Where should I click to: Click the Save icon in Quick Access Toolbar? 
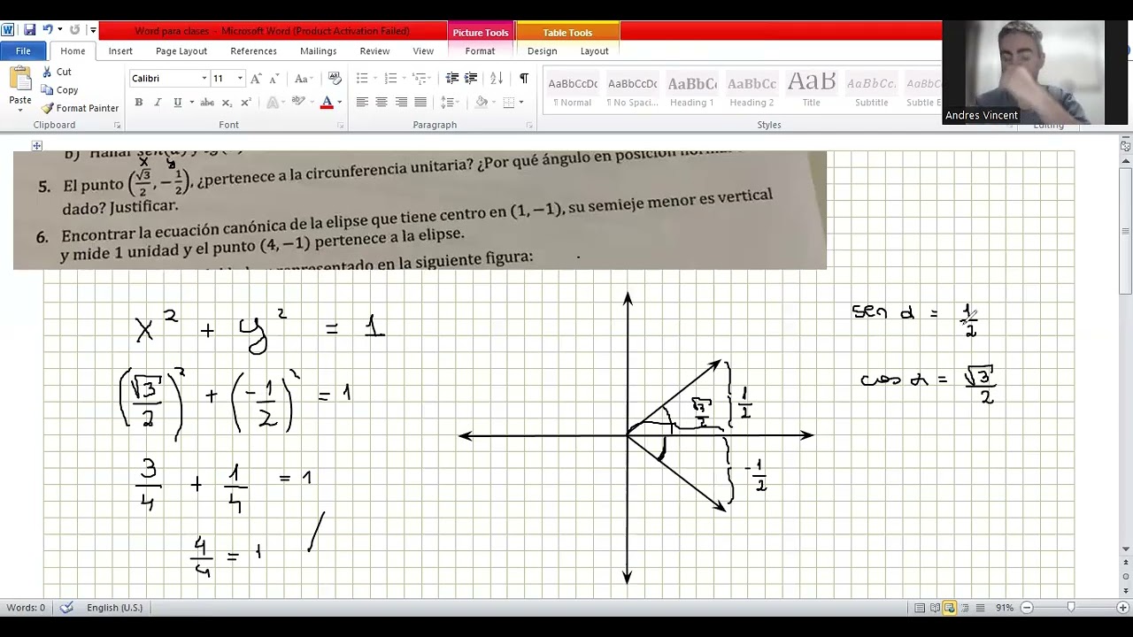(29, 30)
